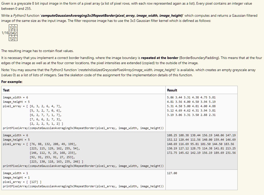Click result row starting with 108.25
264x195 pixels.
(x=201, y=135)
